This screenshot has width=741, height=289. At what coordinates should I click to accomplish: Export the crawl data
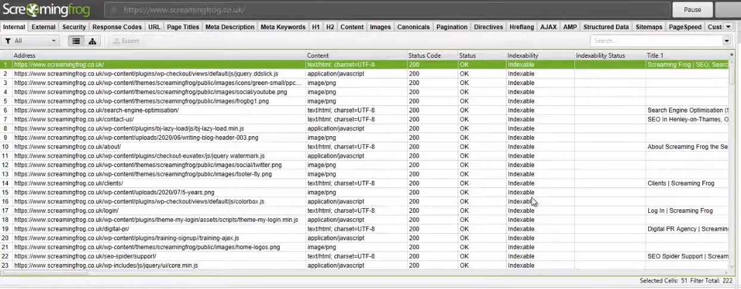coord(126,41)
